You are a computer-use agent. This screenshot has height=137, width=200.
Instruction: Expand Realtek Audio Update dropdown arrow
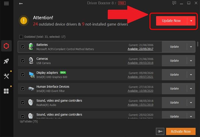(191, 103)
